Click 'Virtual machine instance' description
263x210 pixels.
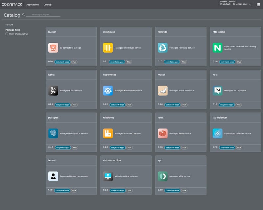coord(126,176)
